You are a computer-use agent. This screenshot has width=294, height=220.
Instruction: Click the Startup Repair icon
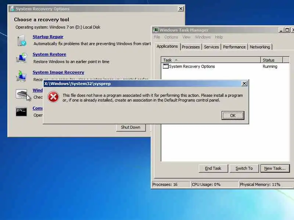pos(22,40)
